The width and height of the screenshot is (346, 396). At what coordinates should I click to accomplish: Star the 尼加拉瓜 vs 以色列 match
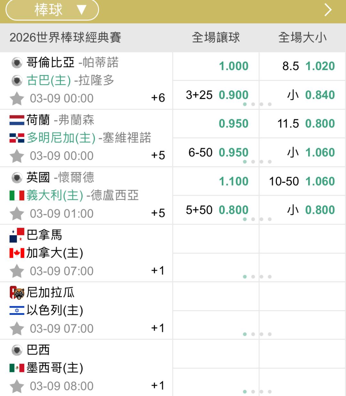[x=17, y=329]
